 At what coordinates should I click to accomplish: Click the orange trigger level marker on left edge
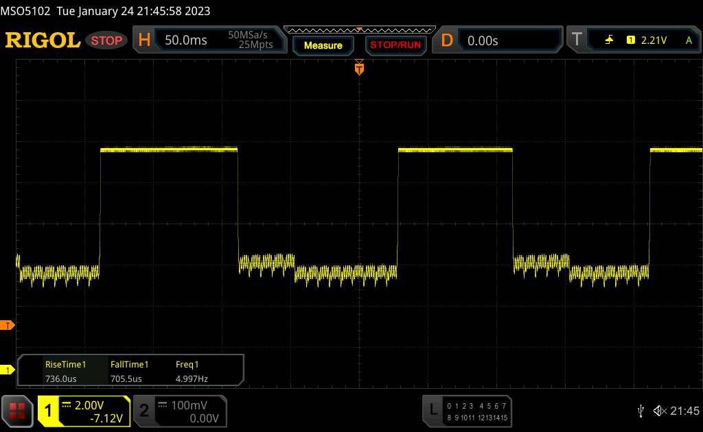coord(7,326)
